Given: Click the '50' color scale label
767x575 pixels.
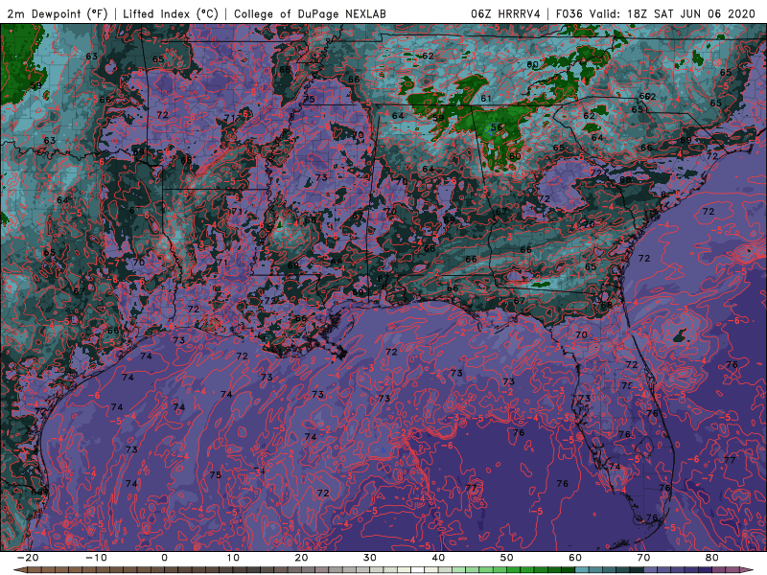Looking at the screenshot, I should (507, 558).
